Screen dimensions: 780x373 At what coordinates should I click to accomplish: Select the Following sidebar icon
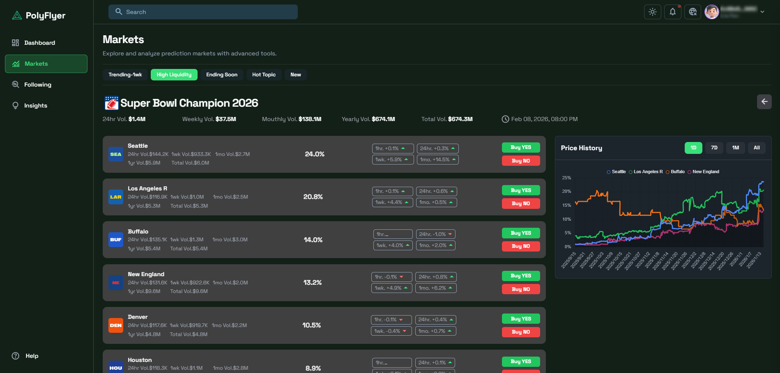[x=15, y=84]
